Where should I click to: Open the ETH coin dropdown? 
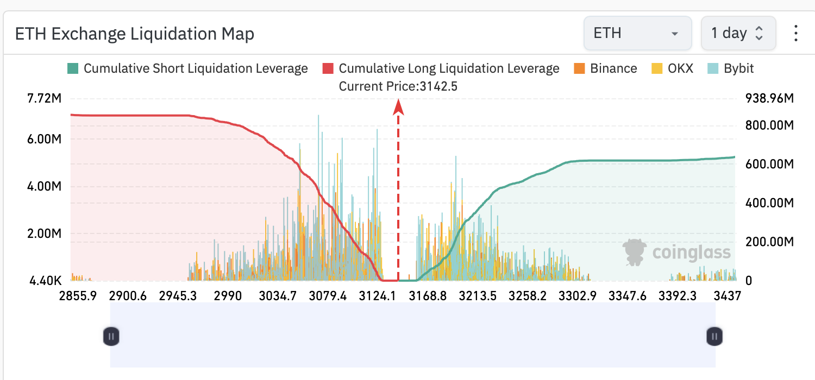click(x=637, y=34)
